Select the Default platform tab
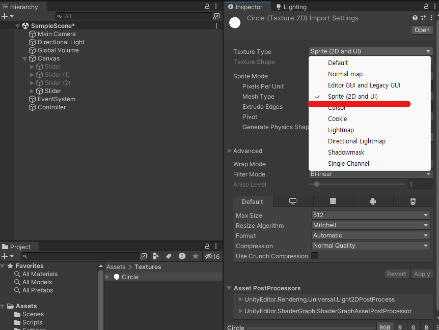 click(253, 201)
